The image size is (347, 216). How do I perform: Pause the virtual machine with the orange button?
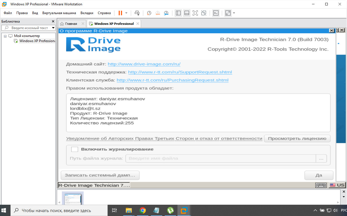[120, 13]
